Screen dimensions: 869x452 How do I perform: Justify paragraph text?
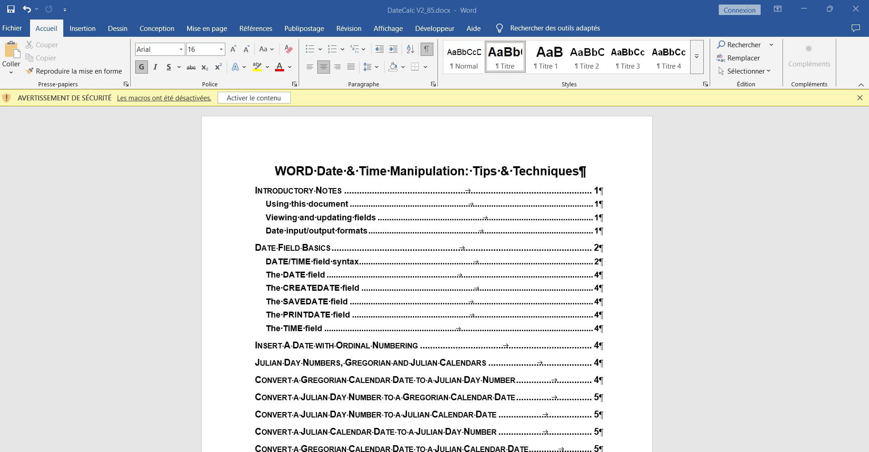(x=351, y=67)
